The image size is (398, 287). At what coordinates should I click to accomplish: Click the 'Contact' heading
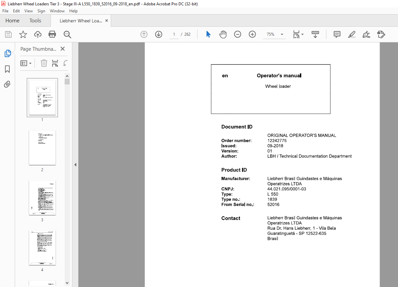pyautogui.click(x=231, y=218)
